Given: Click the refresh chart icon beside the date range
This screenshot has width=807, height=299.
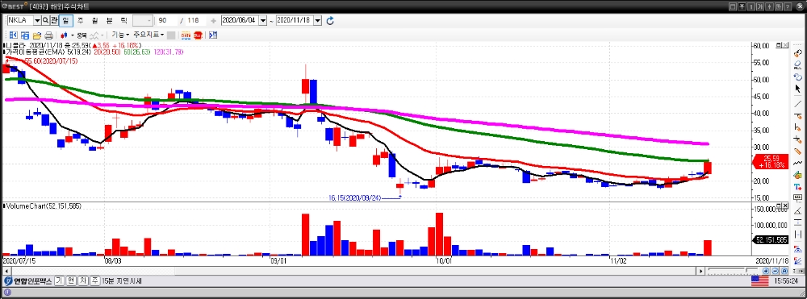Looking at the screenshot, I should coord(330,20).
